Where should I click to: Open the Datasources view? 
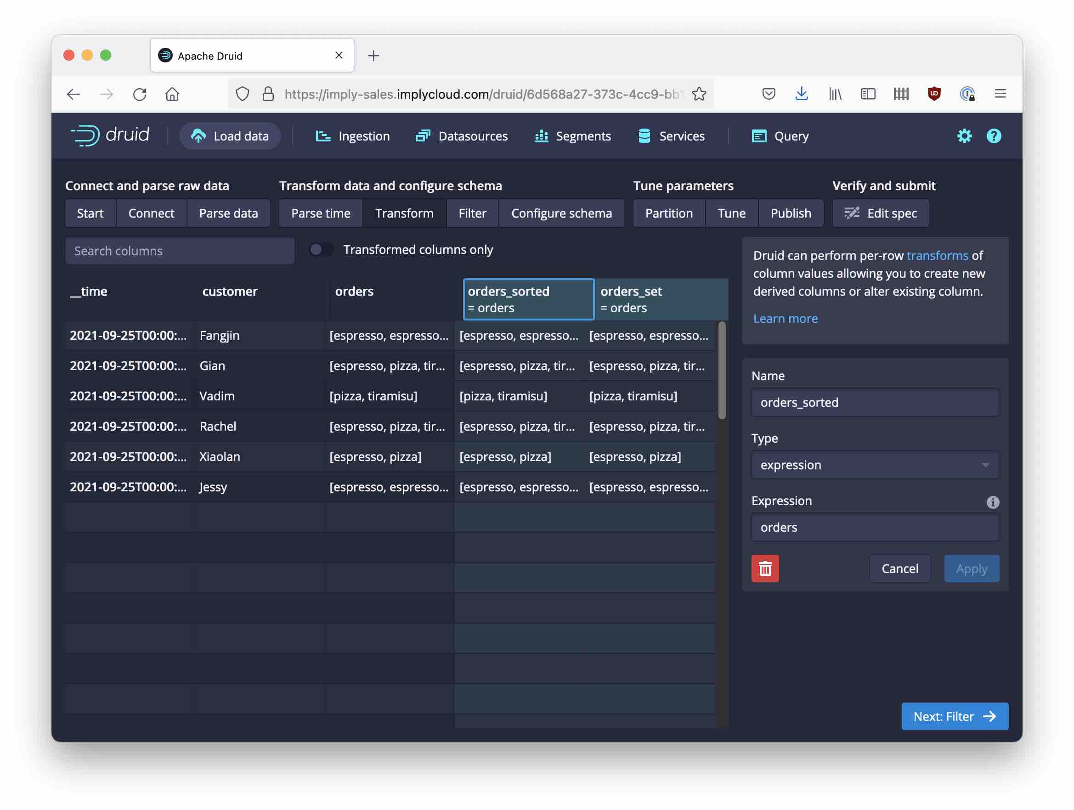[462, 136]
